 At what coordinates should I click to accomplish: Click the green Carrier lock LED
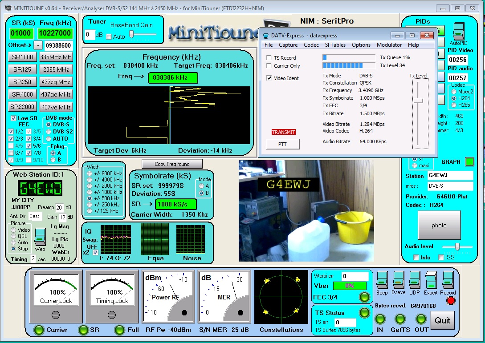[39, 330]
